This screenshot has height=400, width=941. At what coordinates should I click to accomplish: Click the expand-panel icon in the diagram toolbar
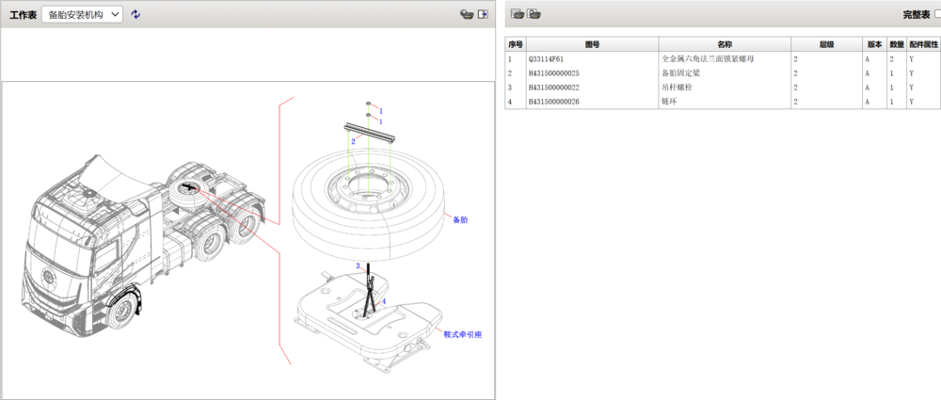click(484, 14)
